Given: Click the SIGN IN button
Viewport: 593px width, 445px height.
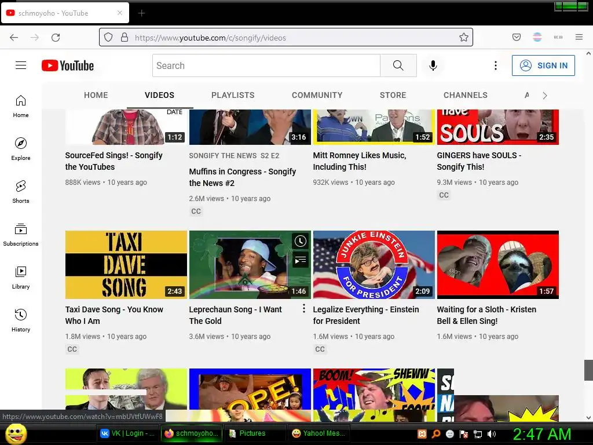Looking at the screenshot, I should point(543,65).
